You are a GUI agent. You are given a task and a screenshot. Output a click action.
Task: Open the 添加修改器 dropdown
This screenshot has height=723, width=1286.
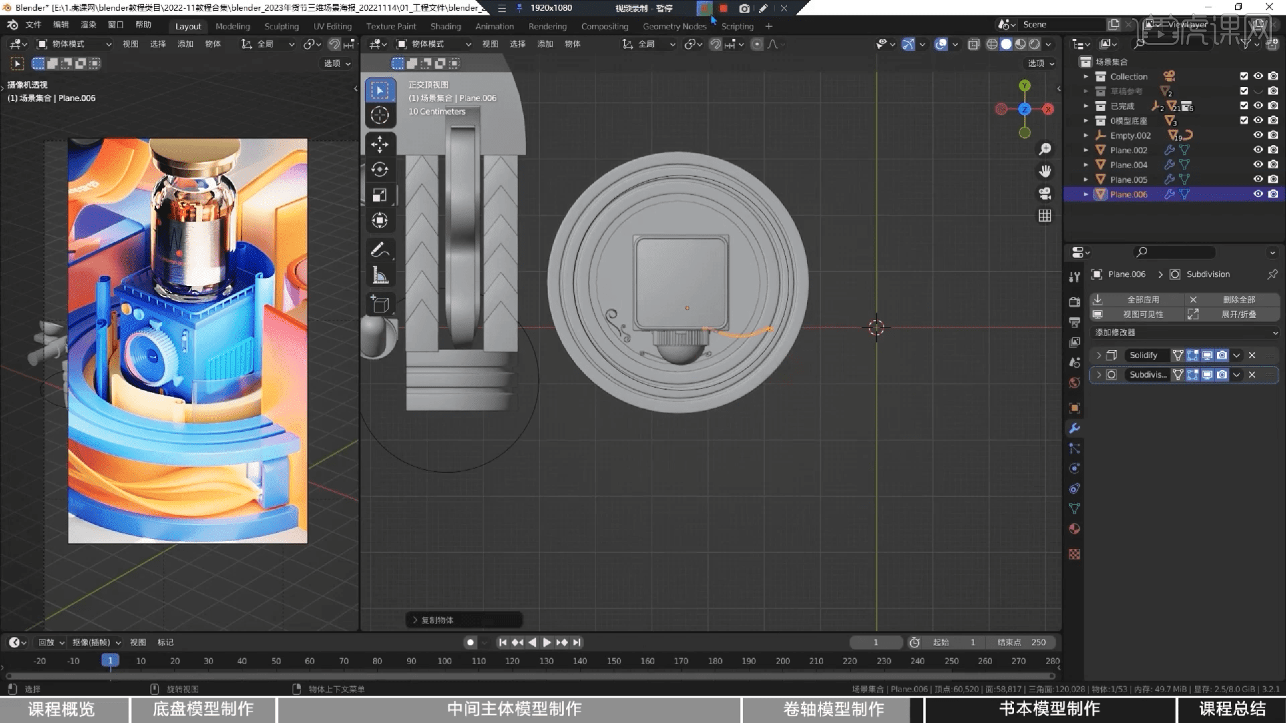(x=1185, y=333)
